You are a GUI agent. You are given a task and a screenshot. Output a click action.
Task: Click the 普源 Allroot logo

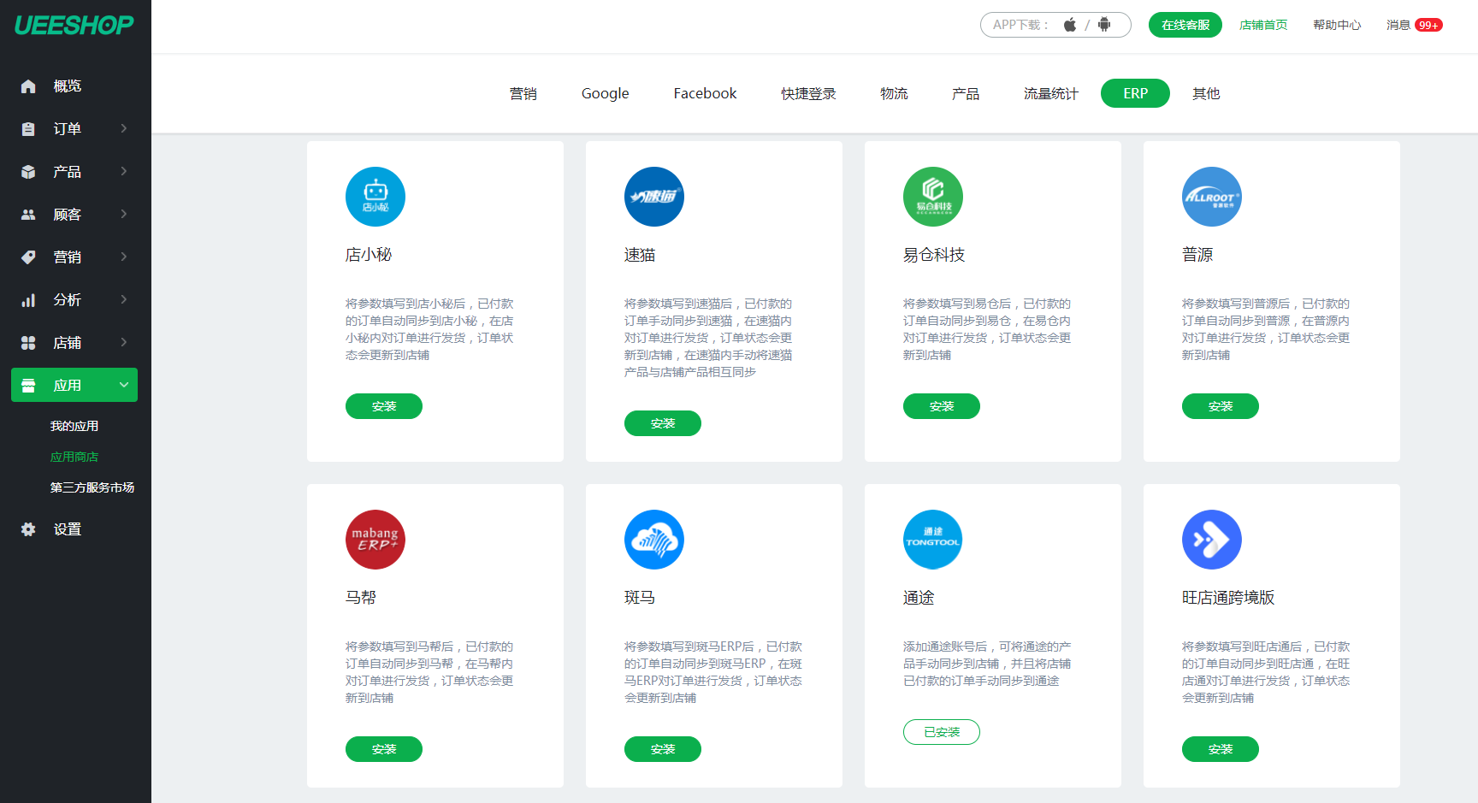point(1211,197)
